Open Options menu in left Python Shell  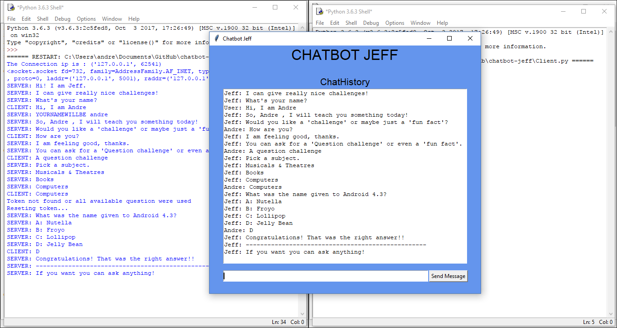(x=86, y=19)
